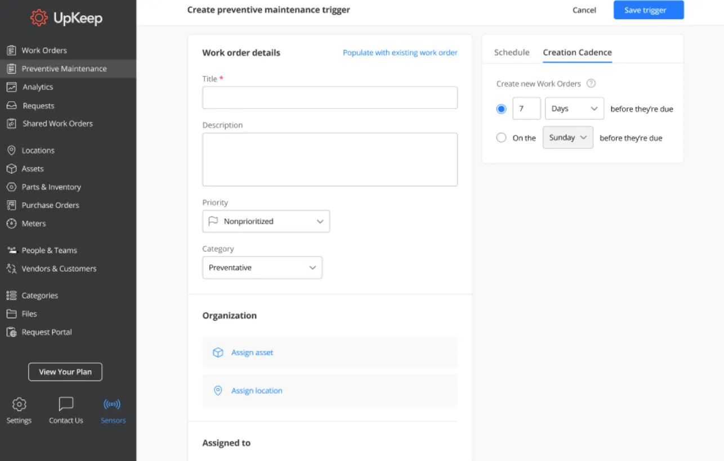Click the Title input field
Screen dimensions: 724x461
pos(330,98)
